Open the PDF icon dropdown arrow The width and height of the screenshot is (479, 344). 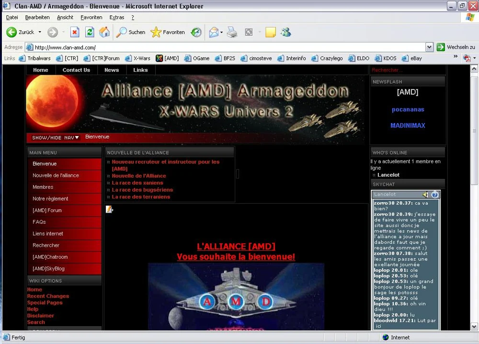tap(474, 58)
